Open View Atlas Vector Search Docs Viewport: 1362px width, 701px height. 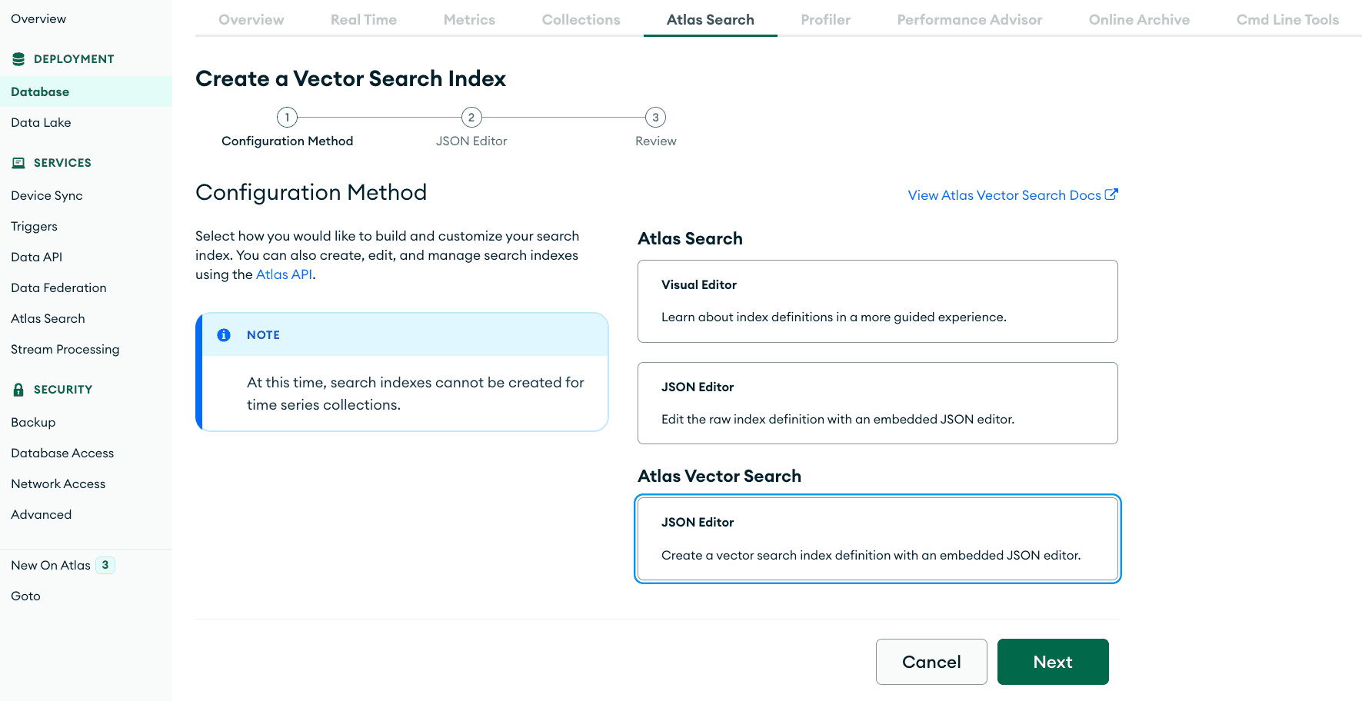click(1004, 195)
